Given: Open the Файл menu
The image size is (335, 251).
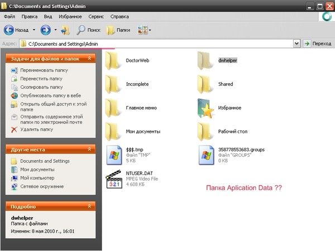Looking at the screenshot, I should click(9, 16).
